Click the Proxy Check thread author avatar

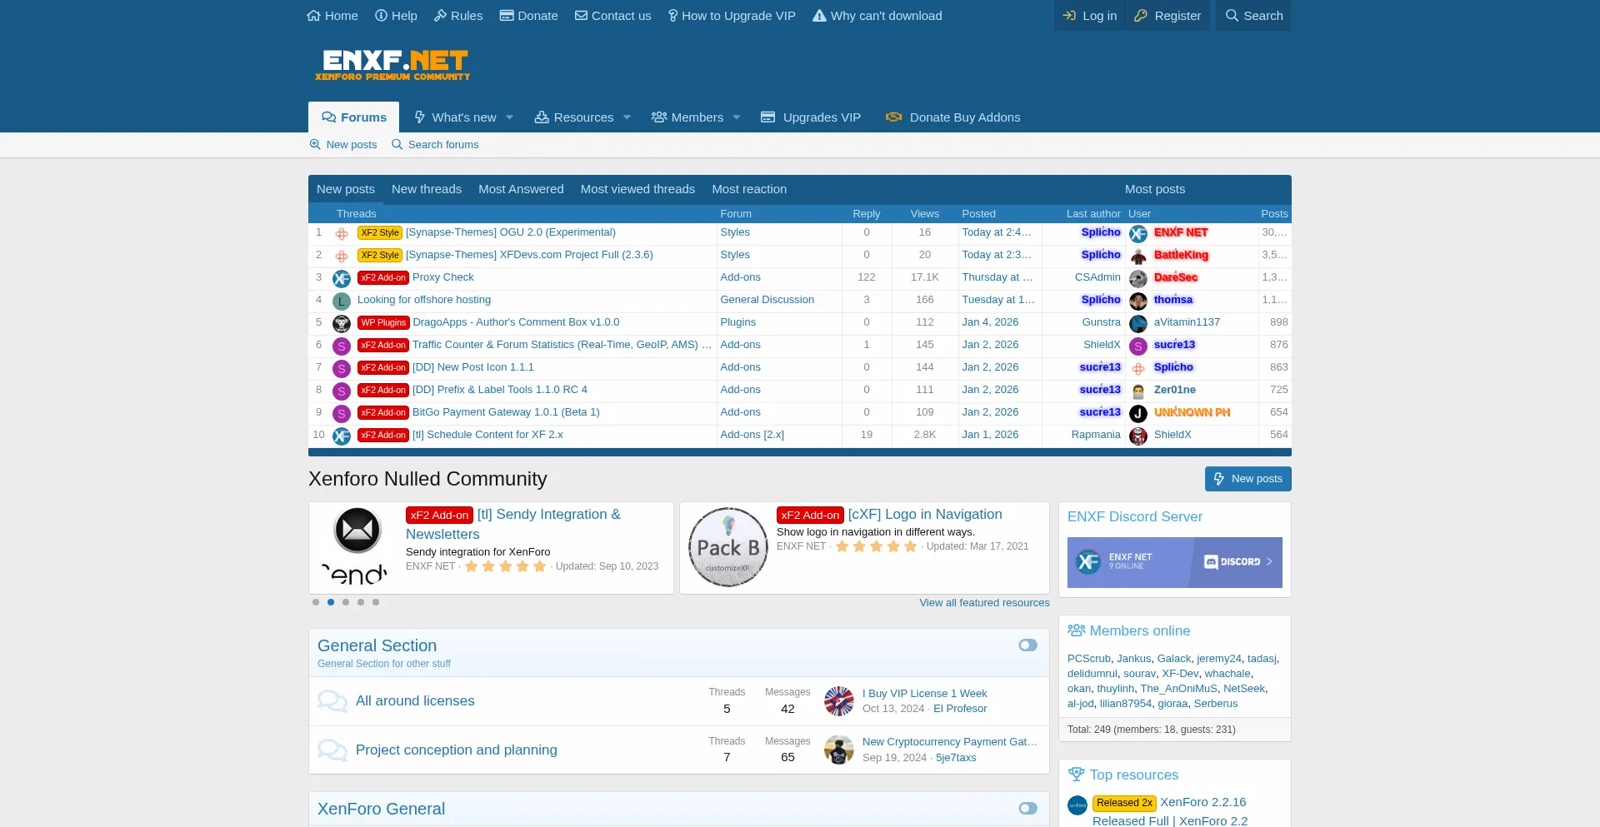342,278
